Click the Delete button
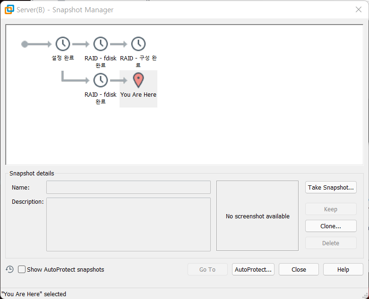 pyautogui.click(x=331, y=243)
